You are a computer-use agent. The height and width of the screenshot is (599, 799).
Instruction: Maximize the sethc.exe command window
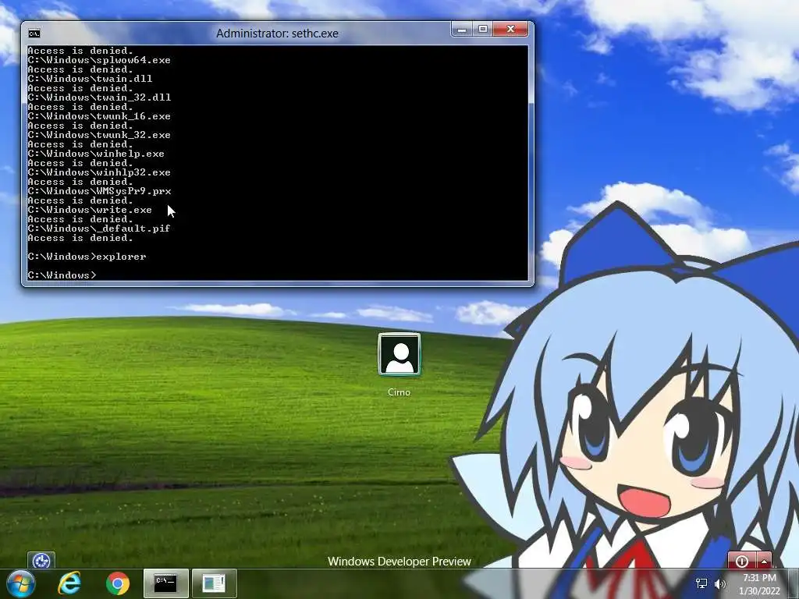[x=482, y=30]
